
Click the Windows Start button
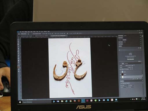[20, 102]
